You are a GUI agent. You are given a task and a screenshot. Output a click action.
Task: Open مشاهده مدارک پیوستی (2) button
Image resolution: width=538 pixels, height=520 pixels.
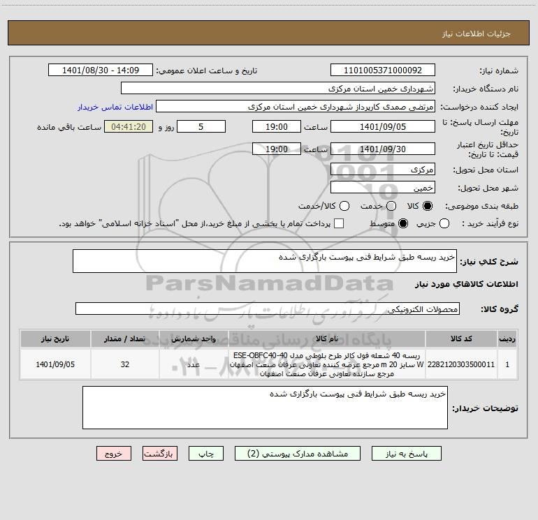(x=298, y=454)
